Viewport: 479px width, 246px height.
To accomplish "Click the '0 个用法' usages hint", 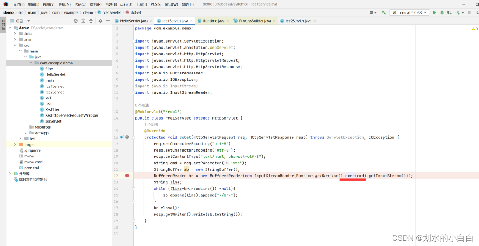I will (142, 105).
